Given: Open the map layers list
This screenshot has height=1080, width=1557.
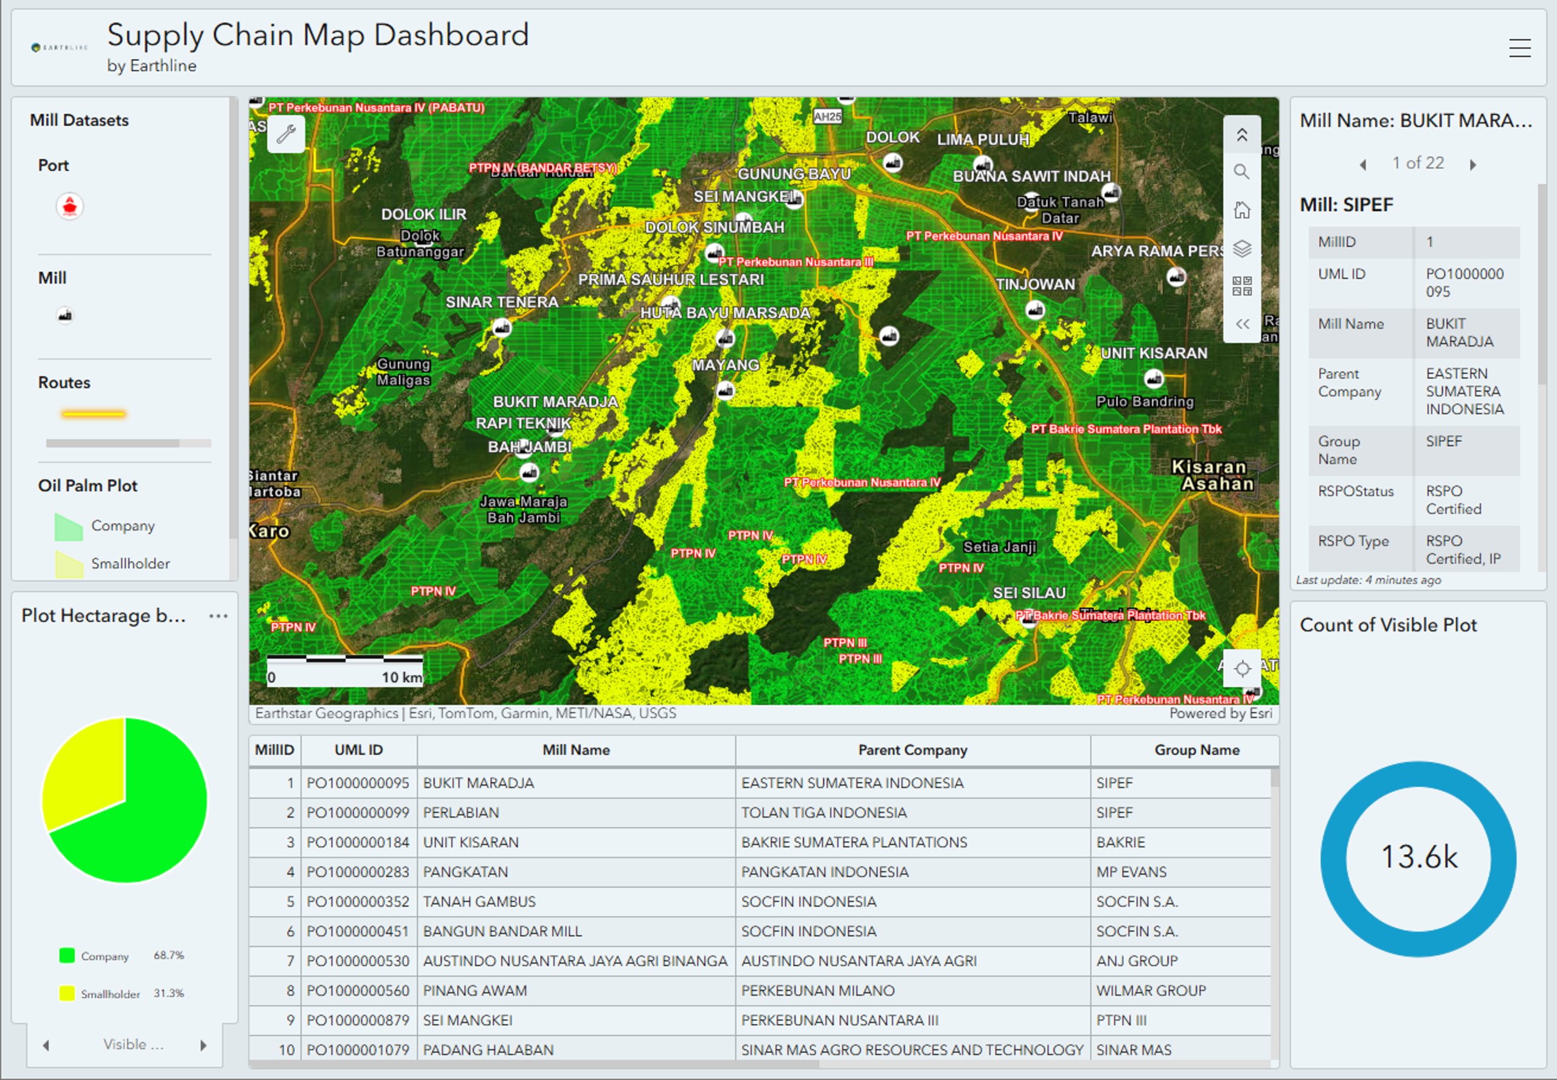Looking at the screenshot, I should (x=1241, y=248).
